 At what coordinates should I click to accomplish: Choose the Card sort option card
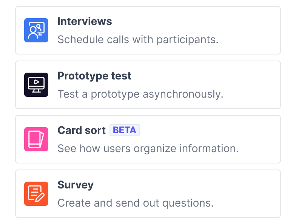pyautogui.click(x=148, y=139)
